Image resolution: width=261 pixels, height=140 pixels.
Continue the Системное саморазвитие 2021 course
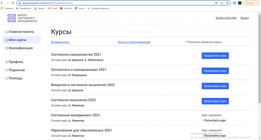pos(215,56)
